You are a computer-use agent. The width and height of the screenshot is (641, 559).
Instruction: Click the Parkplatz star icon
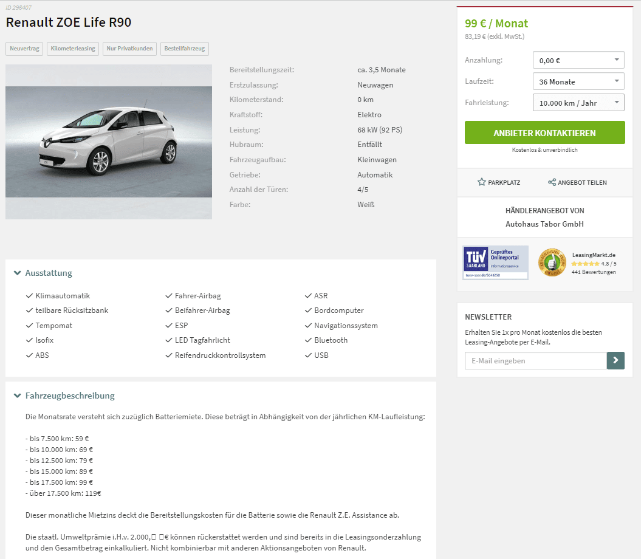tap(482, 182)
